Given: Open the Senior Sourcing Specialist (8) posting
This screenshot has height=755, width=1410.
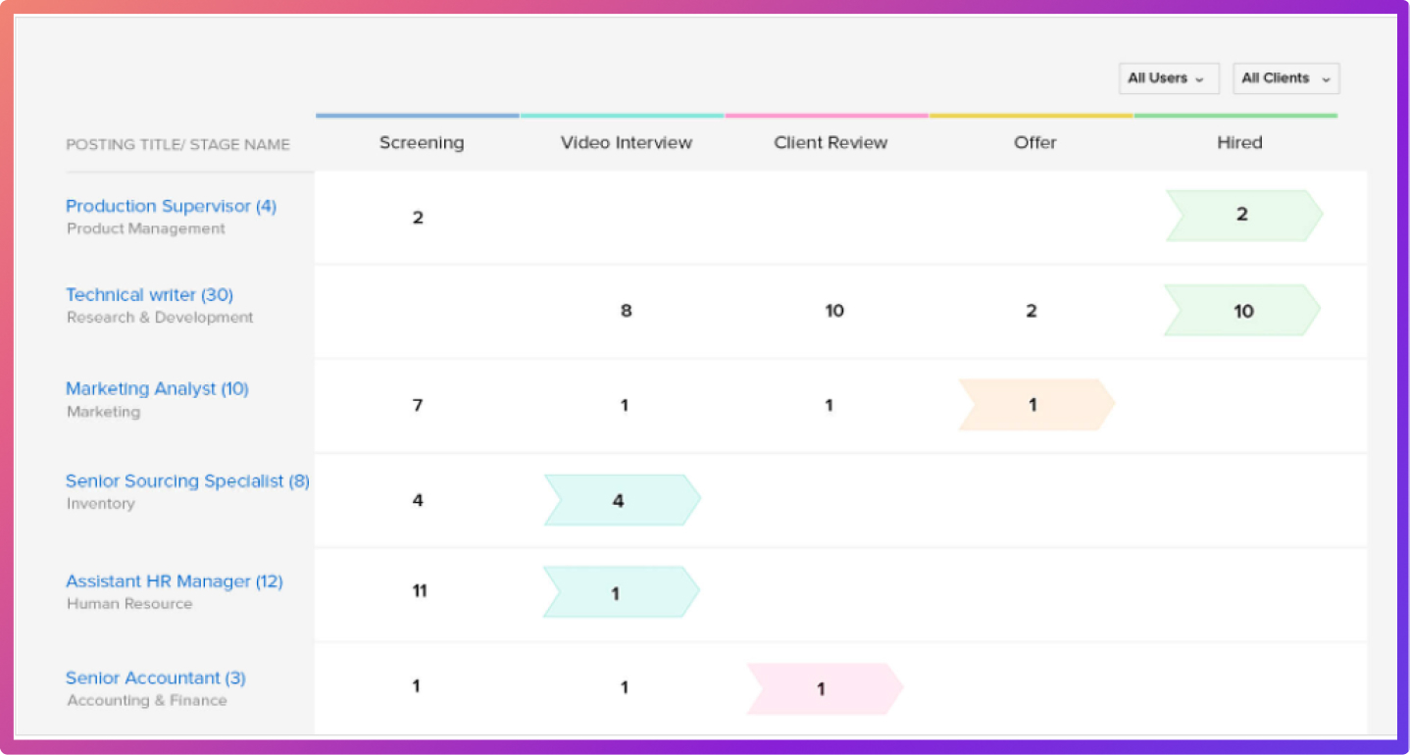Looking at the screenshot, I should point(187,480).
